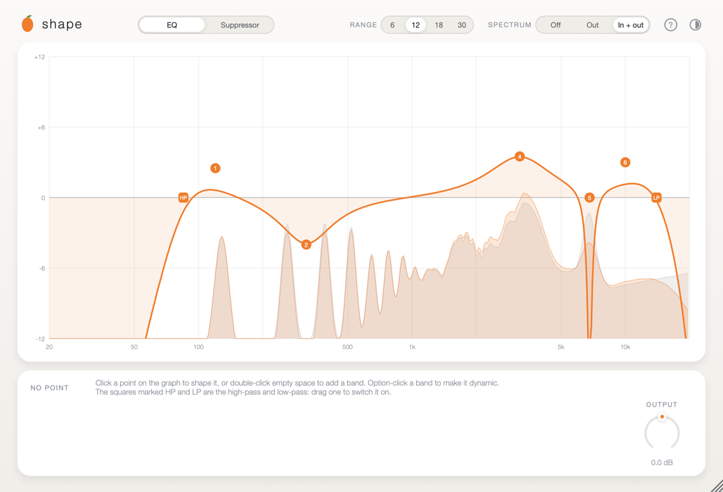Click the 'shape' app name text
723x492 pixels.
point(62,24)
